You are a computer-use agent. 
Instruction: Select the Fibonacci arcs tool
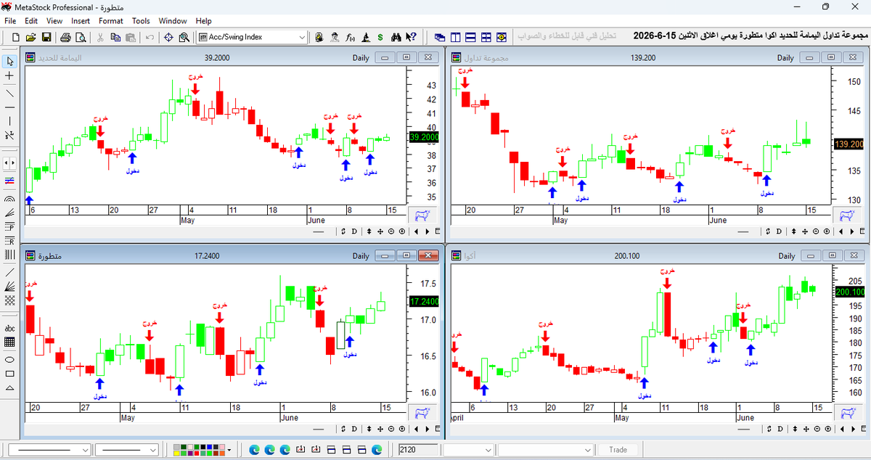pos(9,198)
